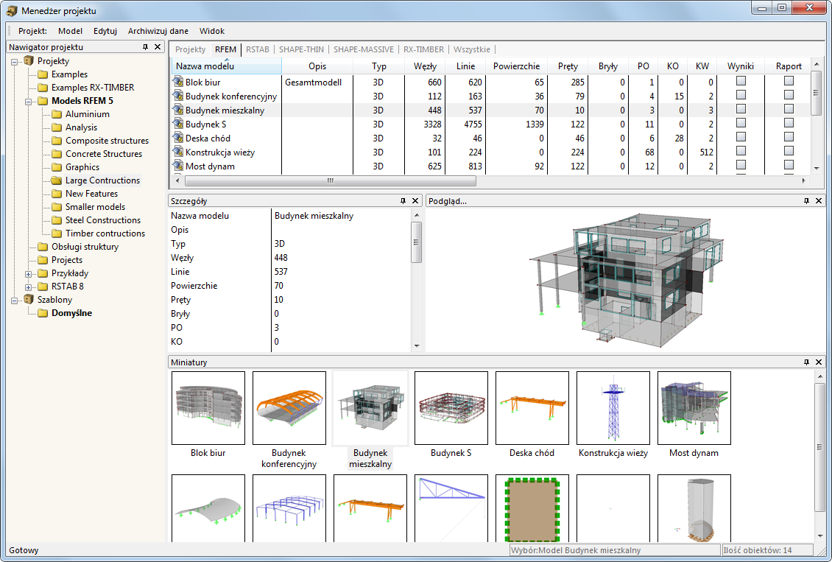The width and height of the screenshot is (832, 562).
Task: Sort by the Powierzchnie column header
Action: click(516, 66)
